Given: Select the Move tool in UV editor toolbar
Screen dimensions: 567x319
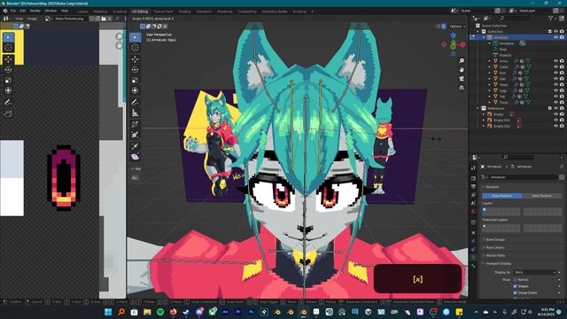Looking at the screenshot, I should pos(8,59).
